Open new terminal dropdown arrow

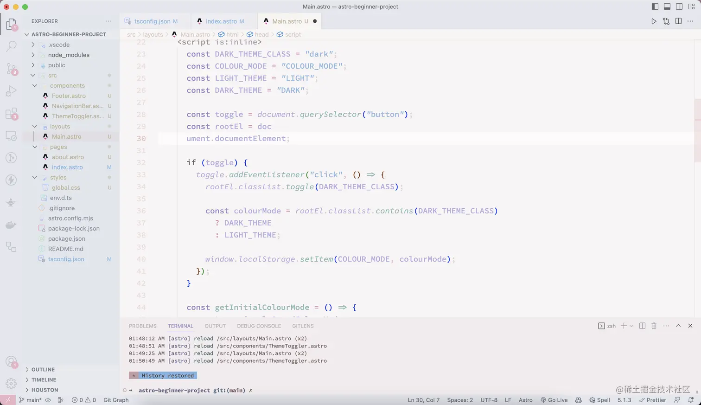click(x=631, y=326)
